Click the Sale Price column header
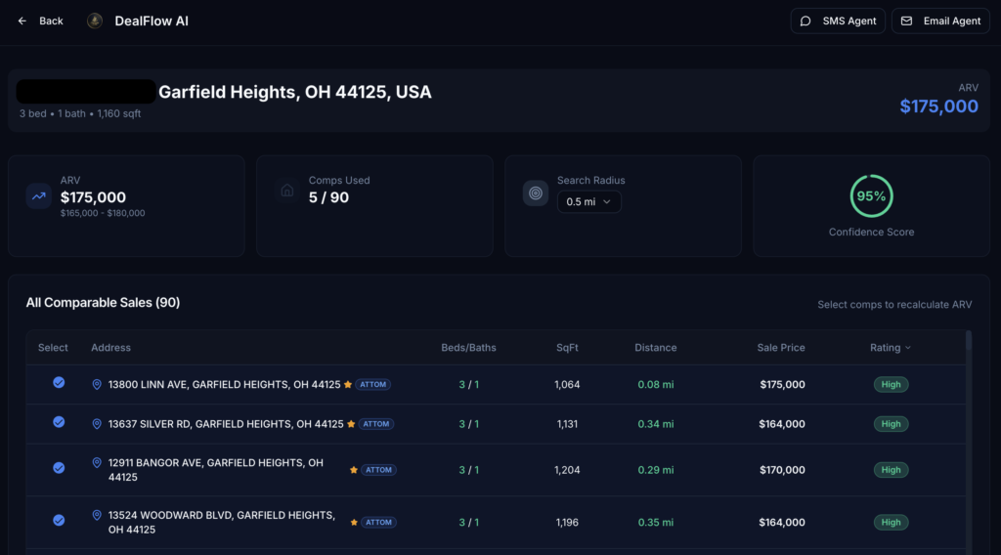 point(780,348)
